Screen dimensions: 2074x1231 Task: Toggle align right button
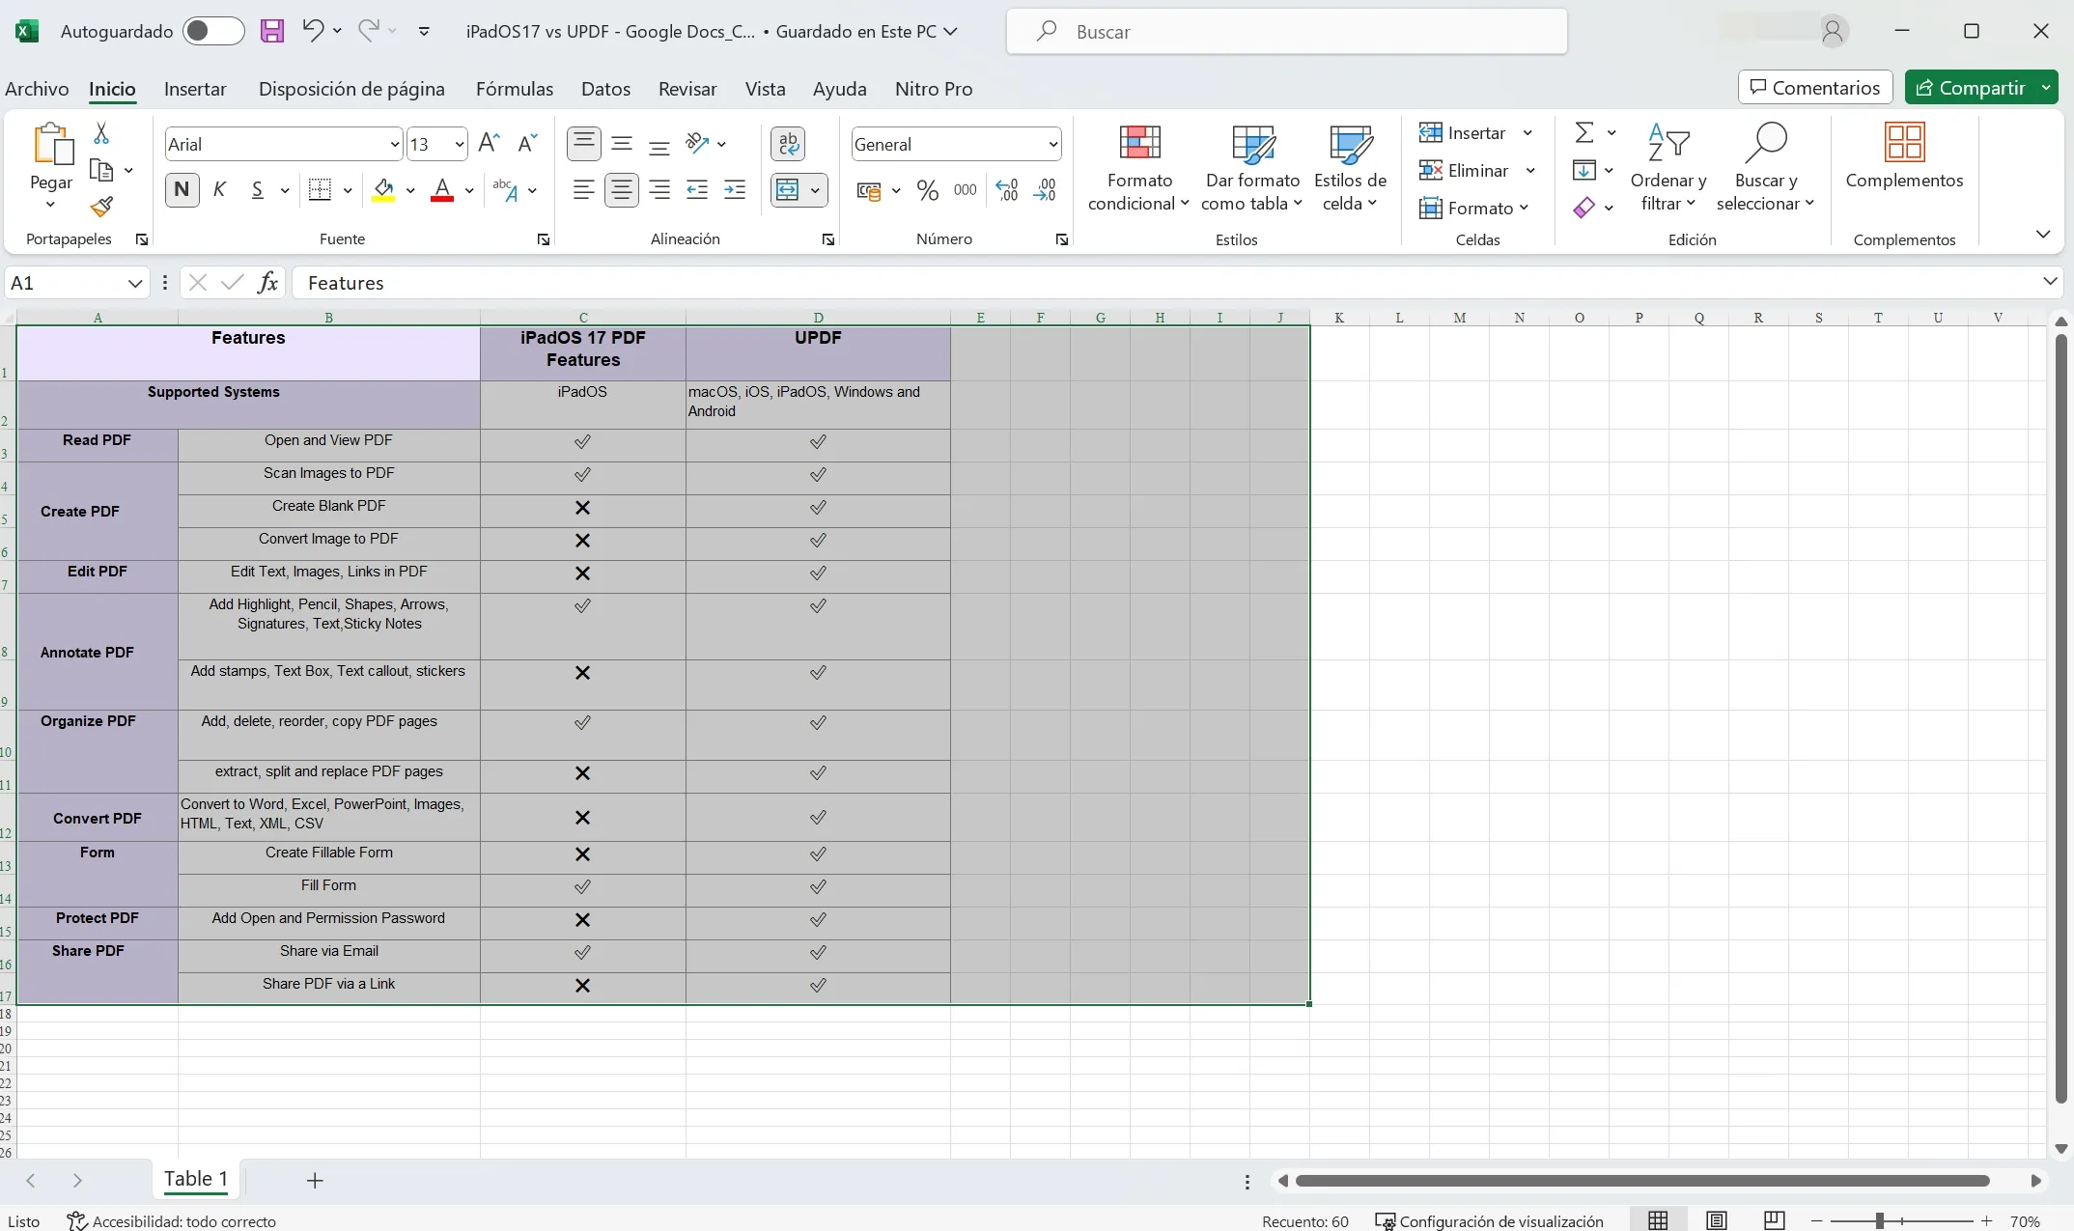(x=659, y=190)
